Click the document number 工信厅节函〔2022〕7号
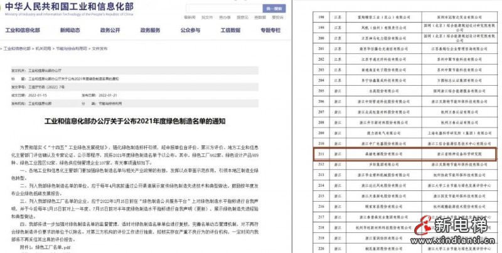The image size is (502, 253). click(x=46, y=87)
